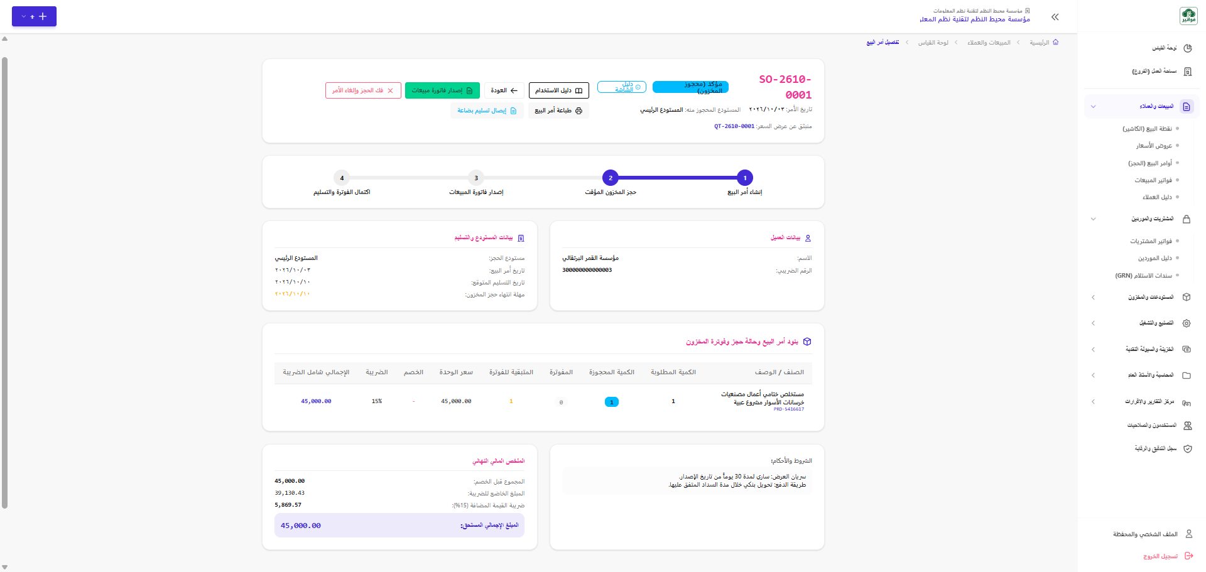Open the Audit Log shield icon
This screenshot has width=1206, height=572.
(x=1187, y=449)
